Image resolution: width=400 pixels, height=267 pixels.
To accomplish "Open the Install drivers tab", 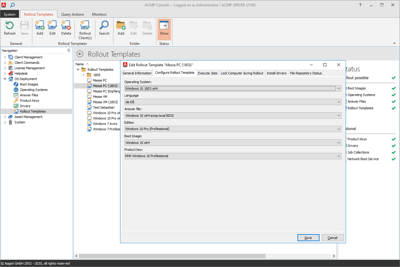I will (277, 73).
